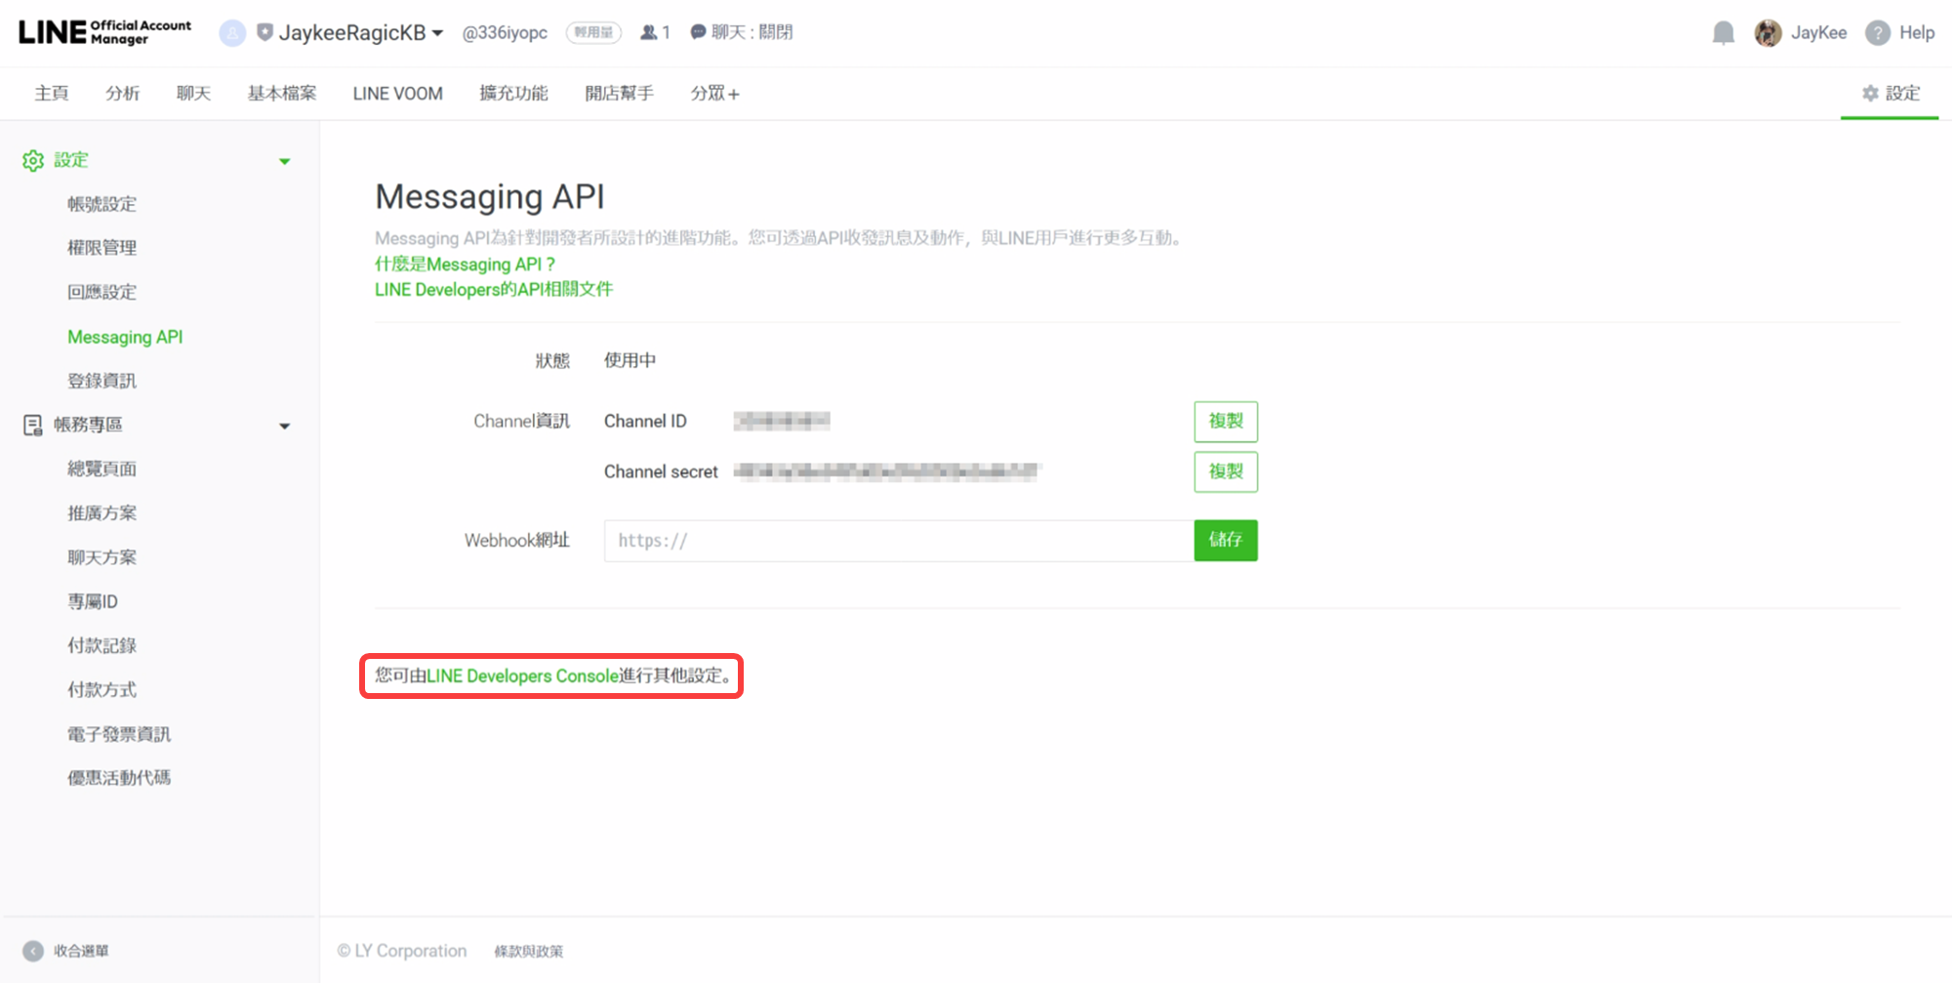Open the LINE VOOM tab
This screenshot has width=1952, height=983.
coord(398,94)
